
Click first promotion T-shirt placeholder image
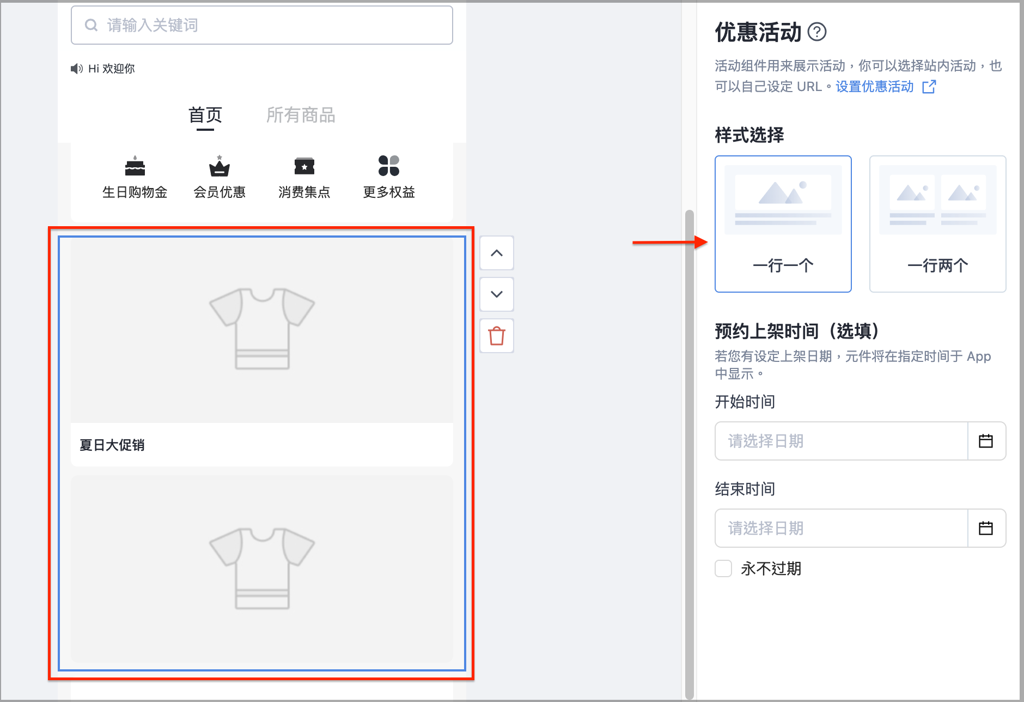(x=262, y=330)
